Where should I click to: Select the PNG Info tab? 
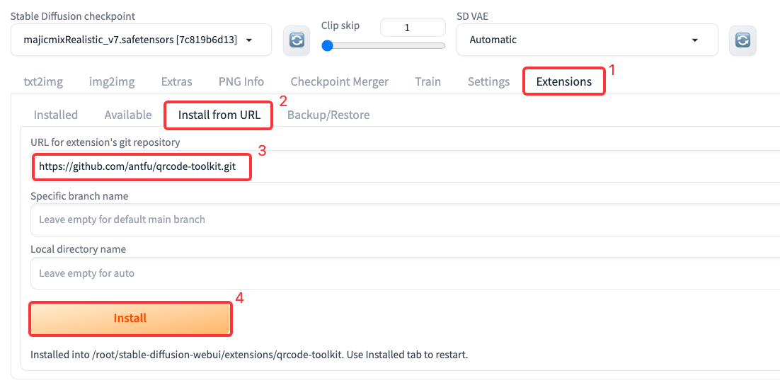click(x=241, y=81)
